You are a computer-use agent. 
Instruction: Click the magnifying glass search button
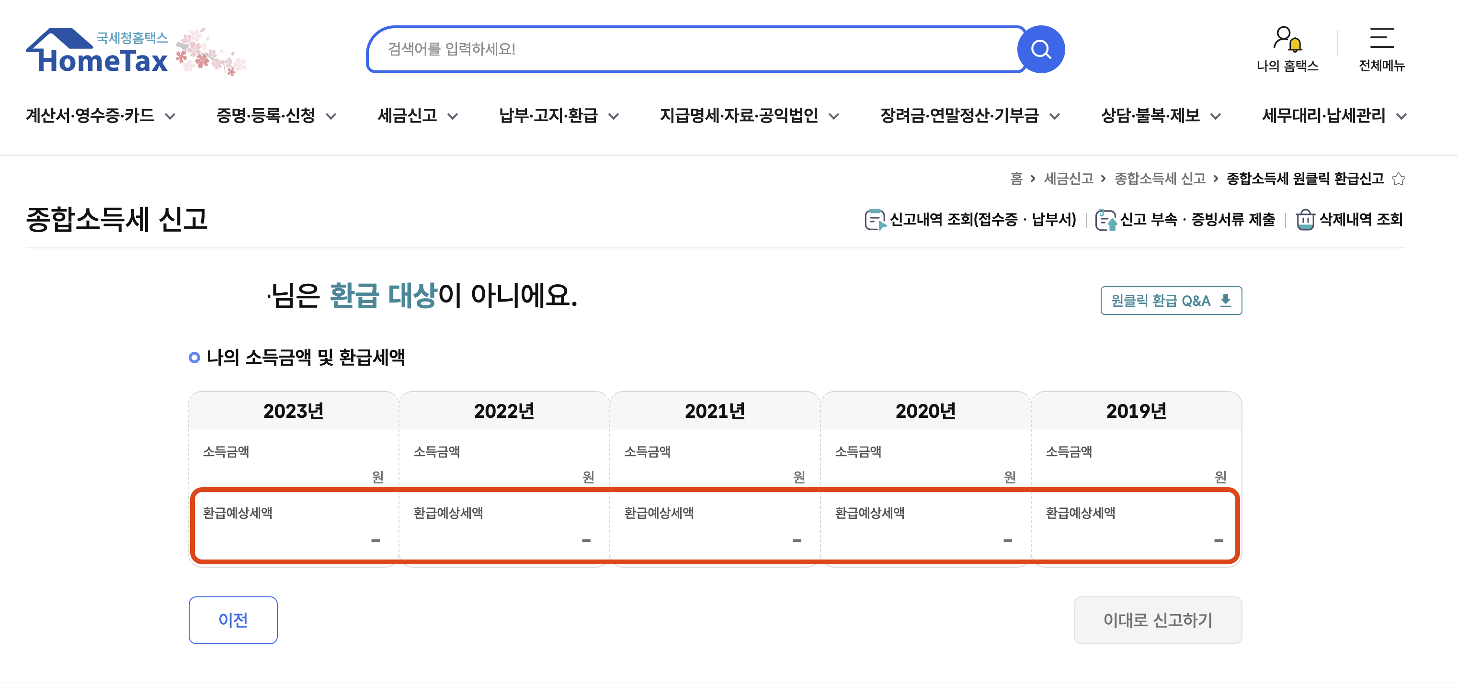[x=1040, y=49]
